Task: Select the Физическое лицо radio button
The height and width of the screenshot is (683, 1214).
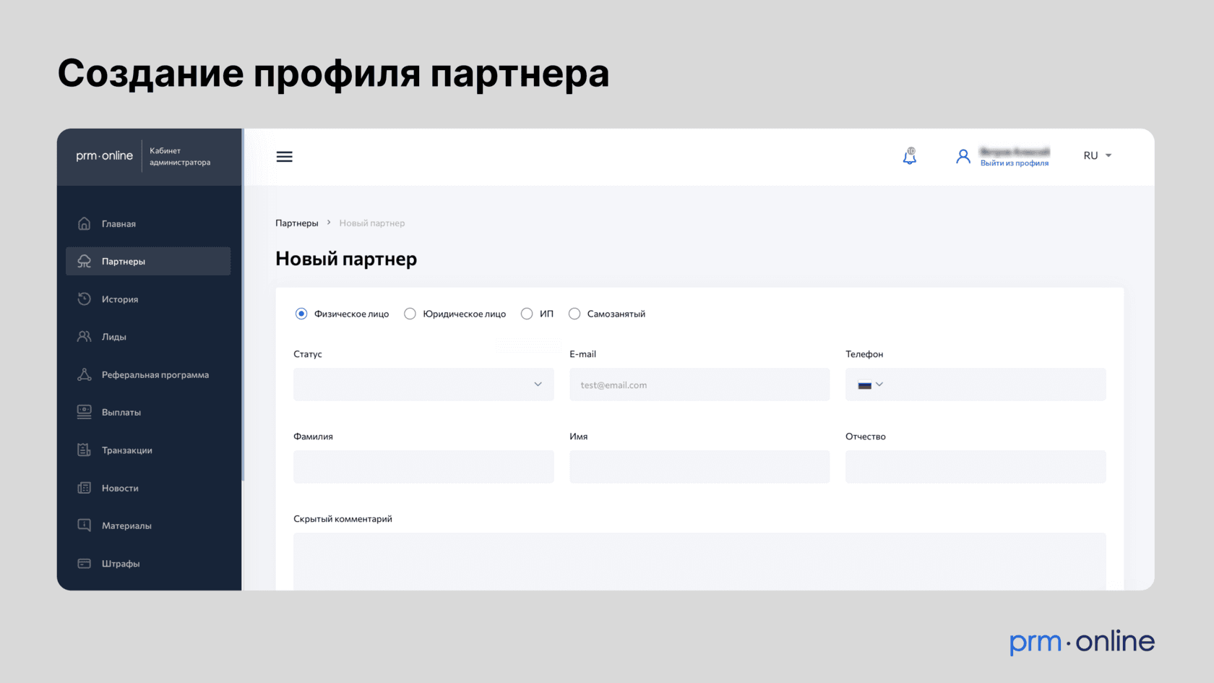Action: click(x=301, y=314)
